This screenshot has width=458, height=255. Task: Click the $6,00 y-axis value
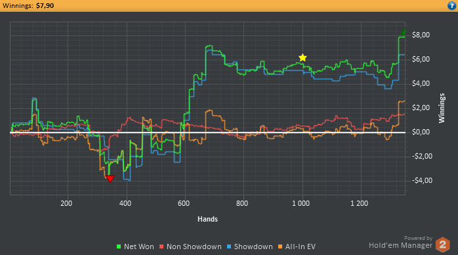(x=421, y=59)
